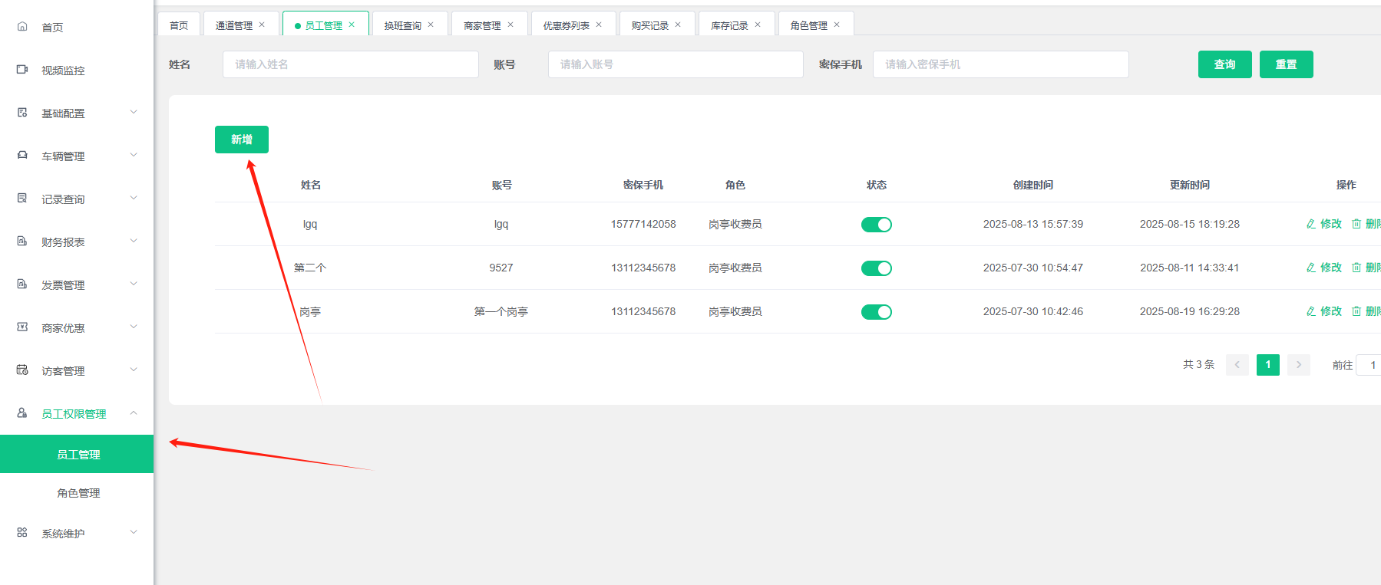Switch to the 首页 tab
This screenshot has width=1381, height=585.
click(179, 25)
